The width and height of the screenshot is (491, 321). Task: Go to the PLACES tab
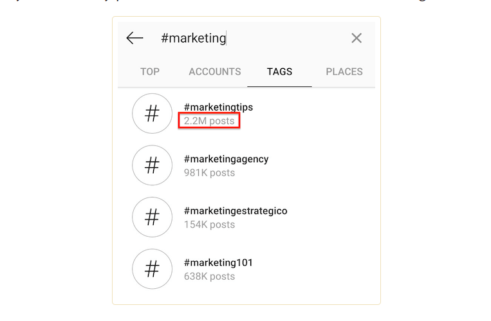[344, 71]
